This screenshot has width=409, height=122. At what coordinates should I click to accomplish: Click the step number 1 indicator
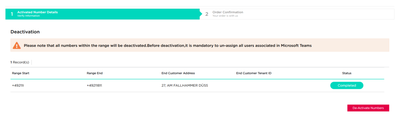click(x=12, y=14)
